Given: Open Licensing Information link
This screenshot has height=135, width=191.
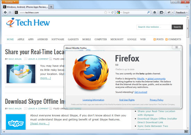Looking at the screenshot, I should tap(93, 100).
